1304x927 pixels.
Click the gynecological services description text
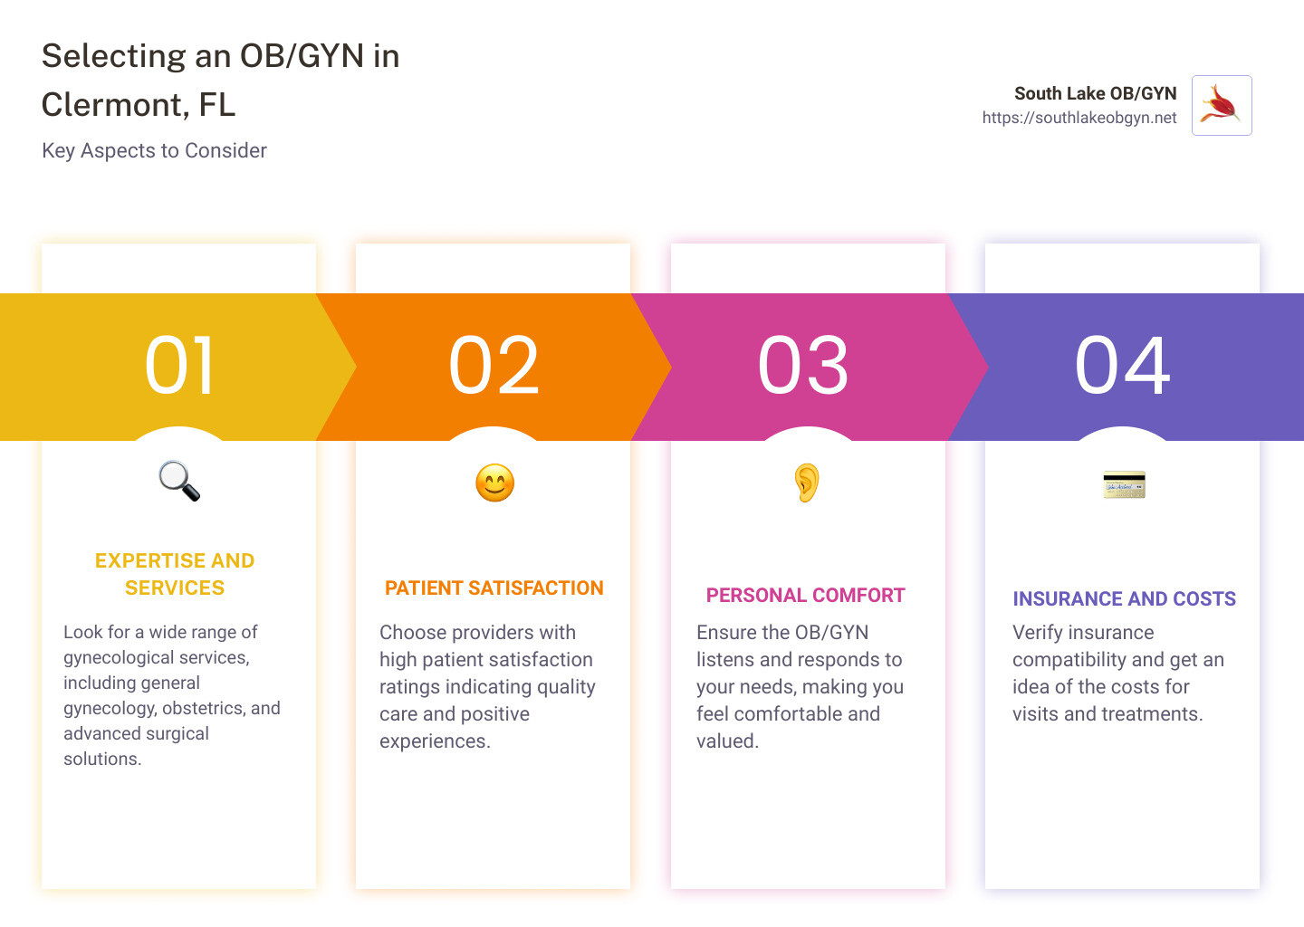tap(172, 695)
